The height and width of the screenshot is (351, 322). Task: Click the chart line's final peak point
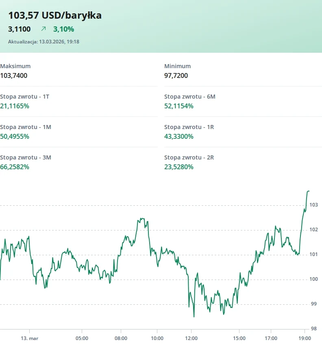pyautogui.click(x=308, y=191)
